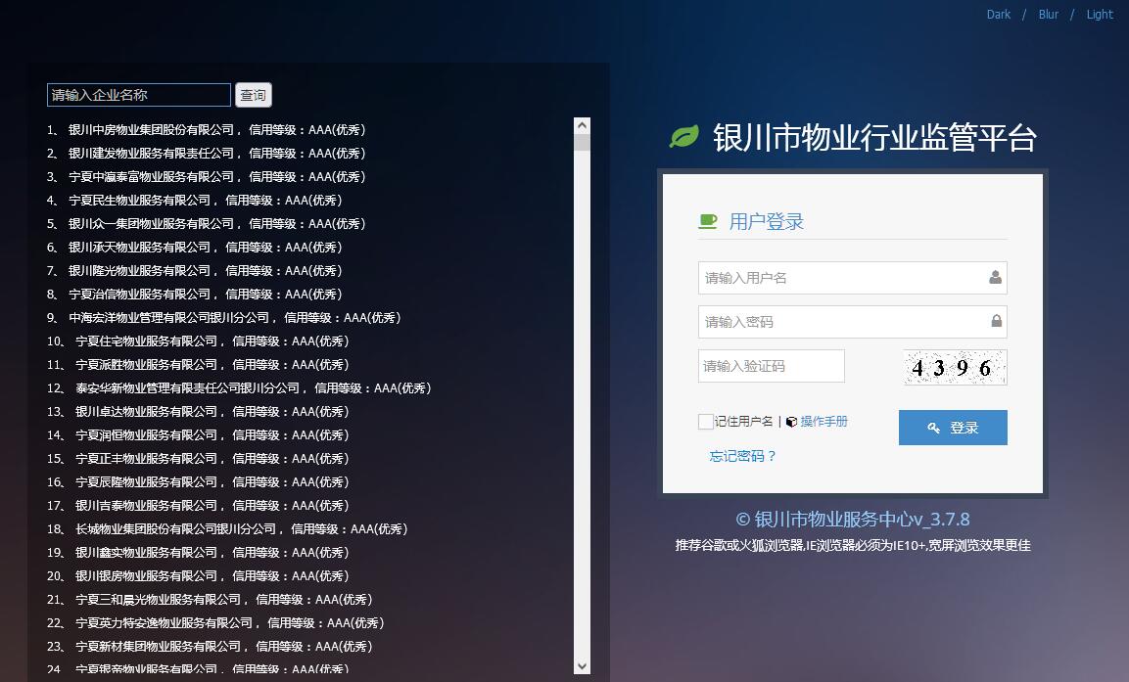Screen dimensions: 1129x682
Task: Click the key icon on 登录 button
Action: point(934,428)
